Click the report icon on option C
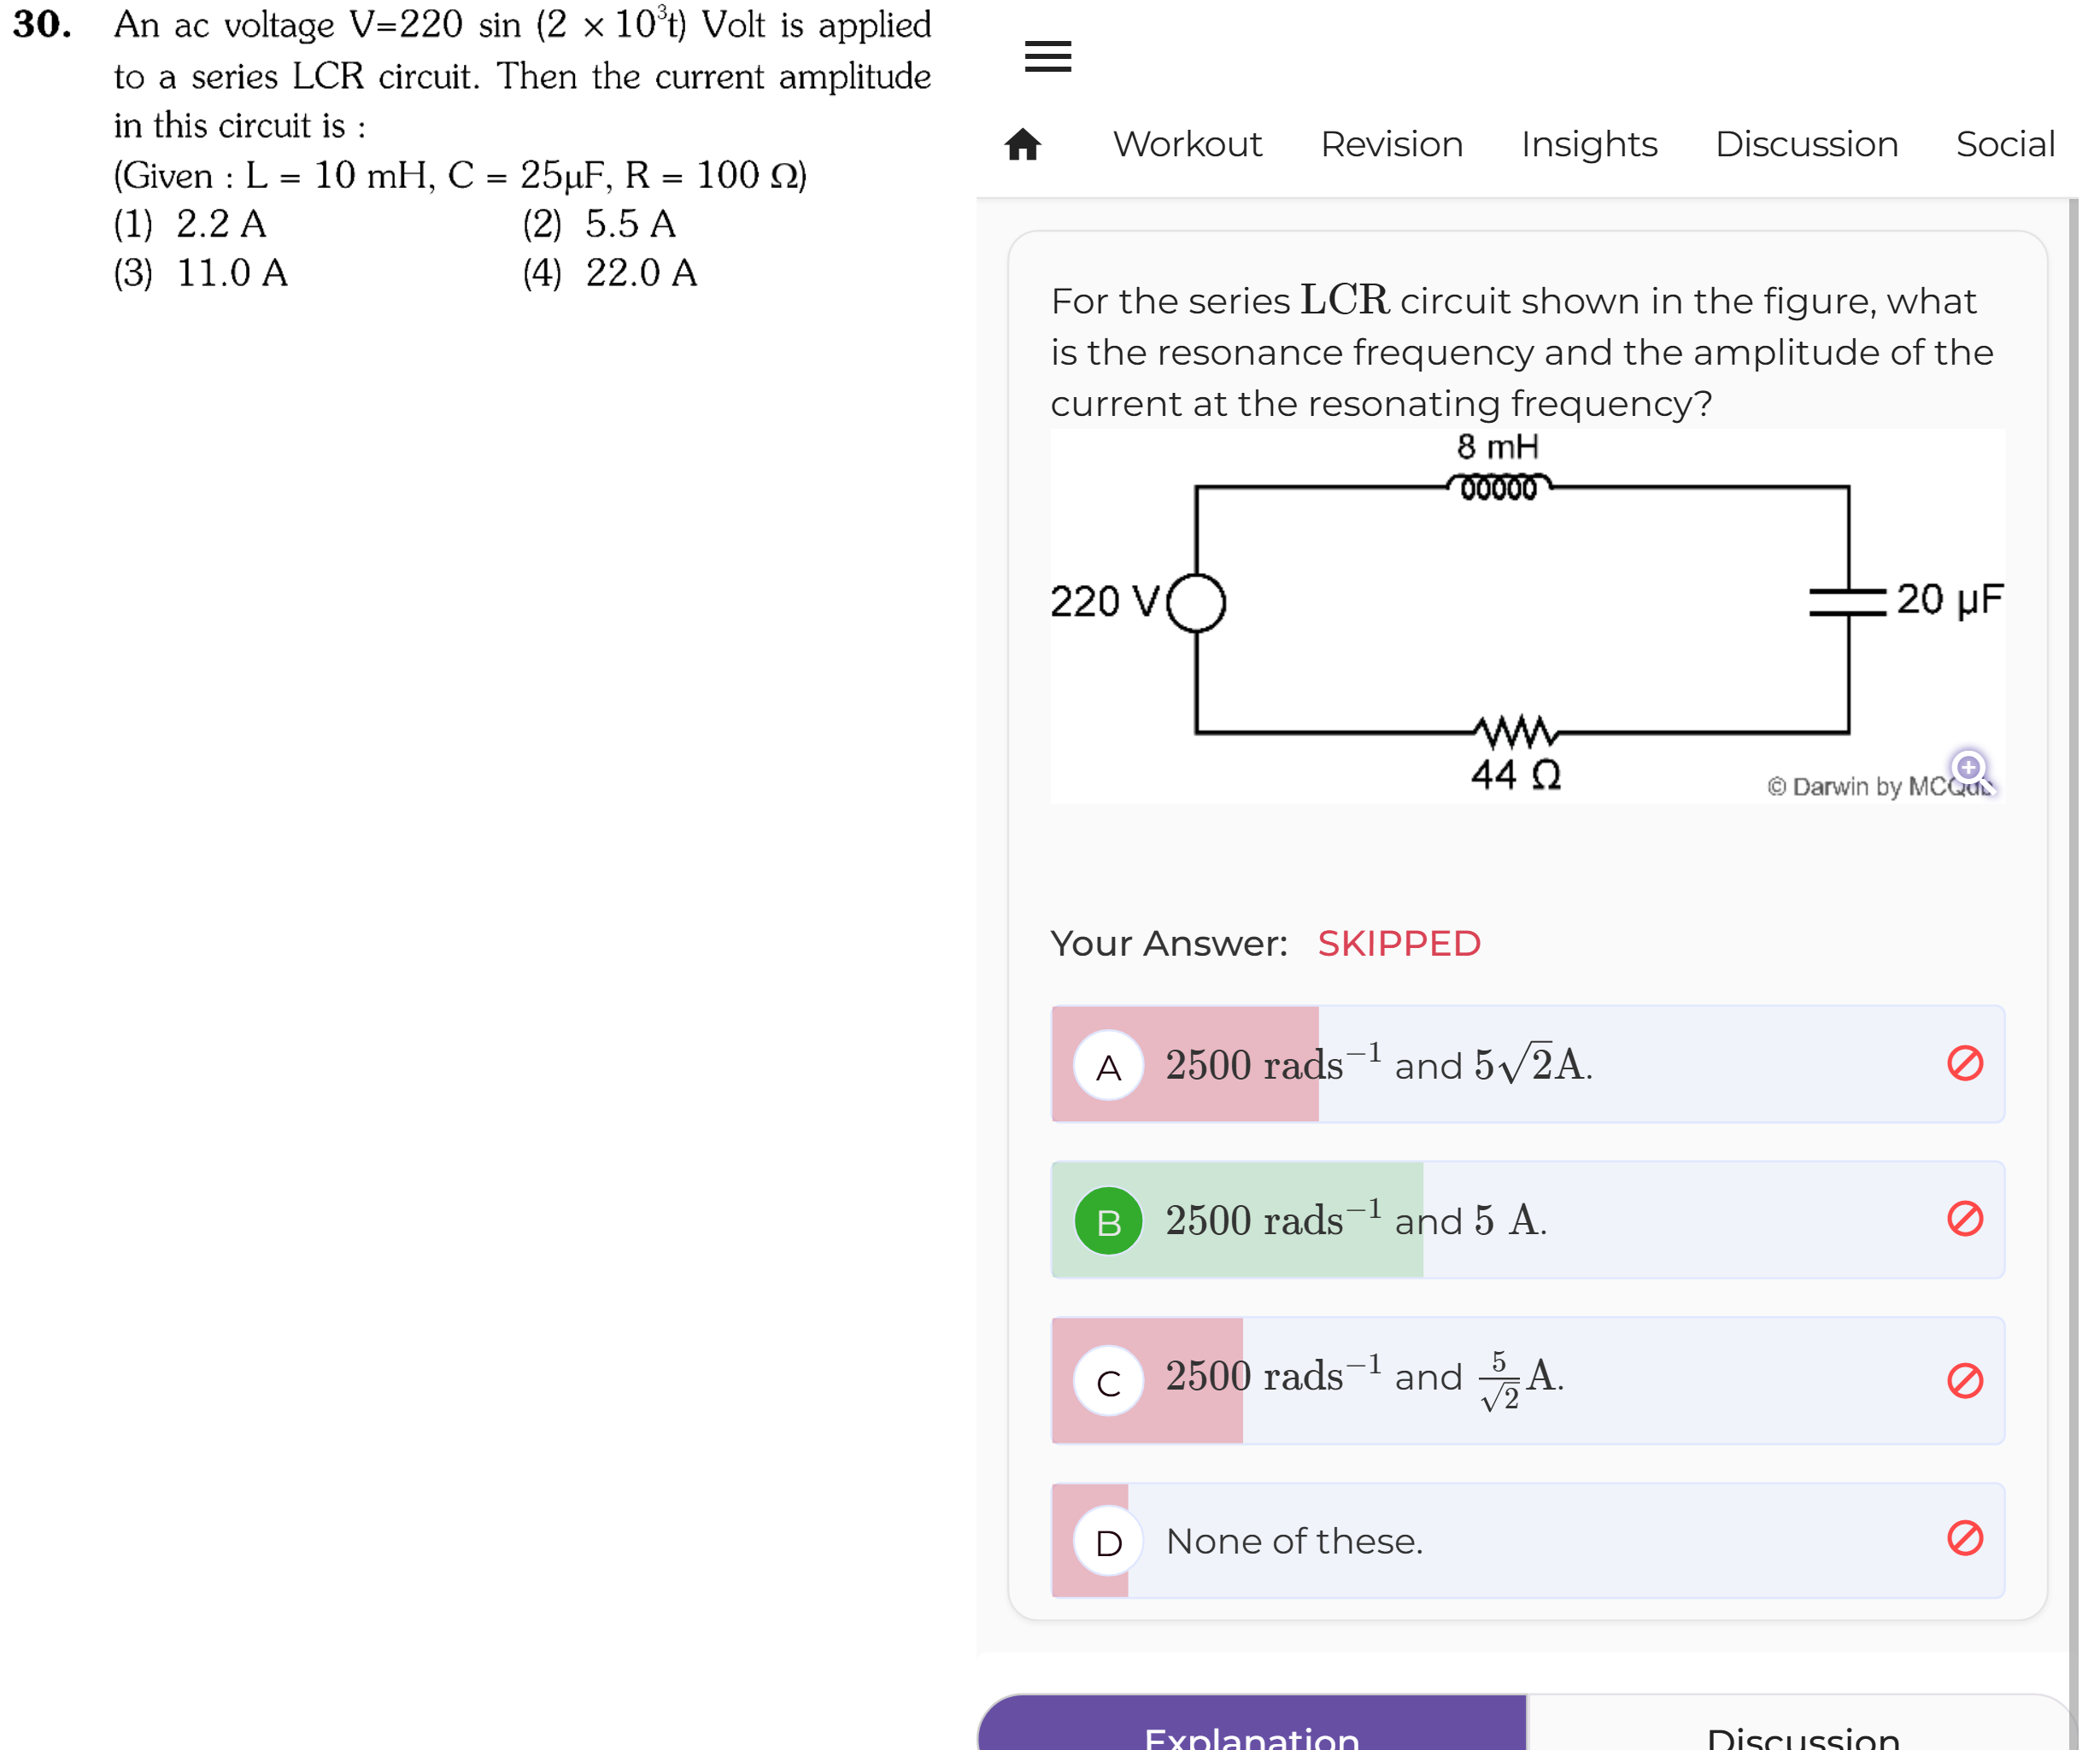The image size is (2100, 1750). point(1964,1380)
